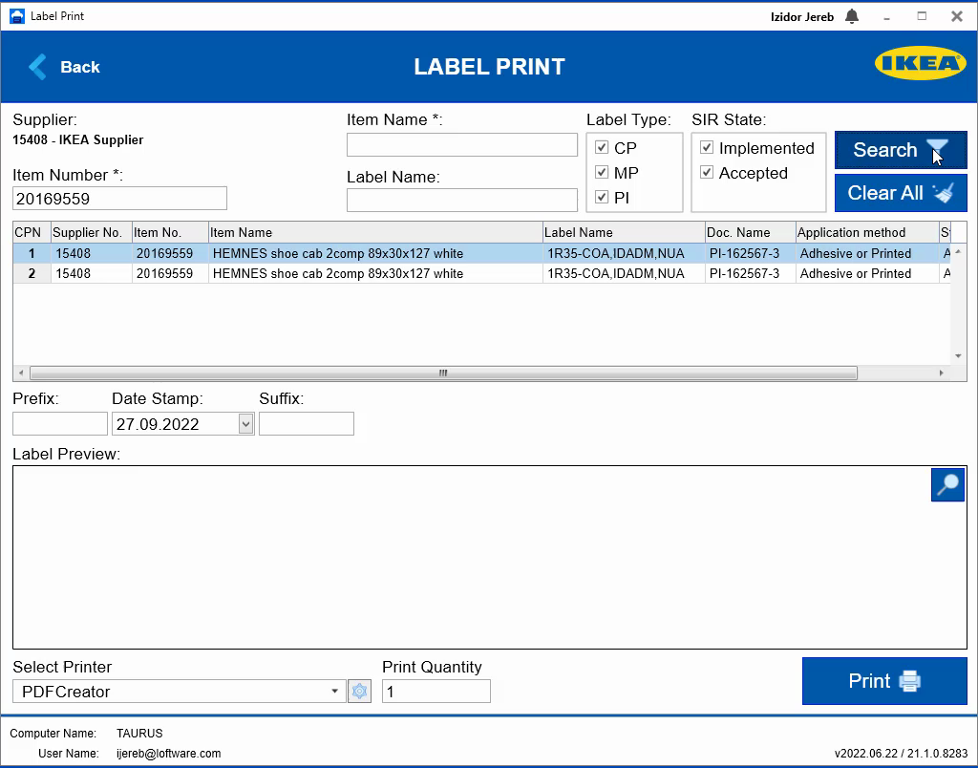Image resolution: width=978 pixels, height=768 pixels.
Task: Toggle the CP label type checkbox
Action: tap(602, 147)
